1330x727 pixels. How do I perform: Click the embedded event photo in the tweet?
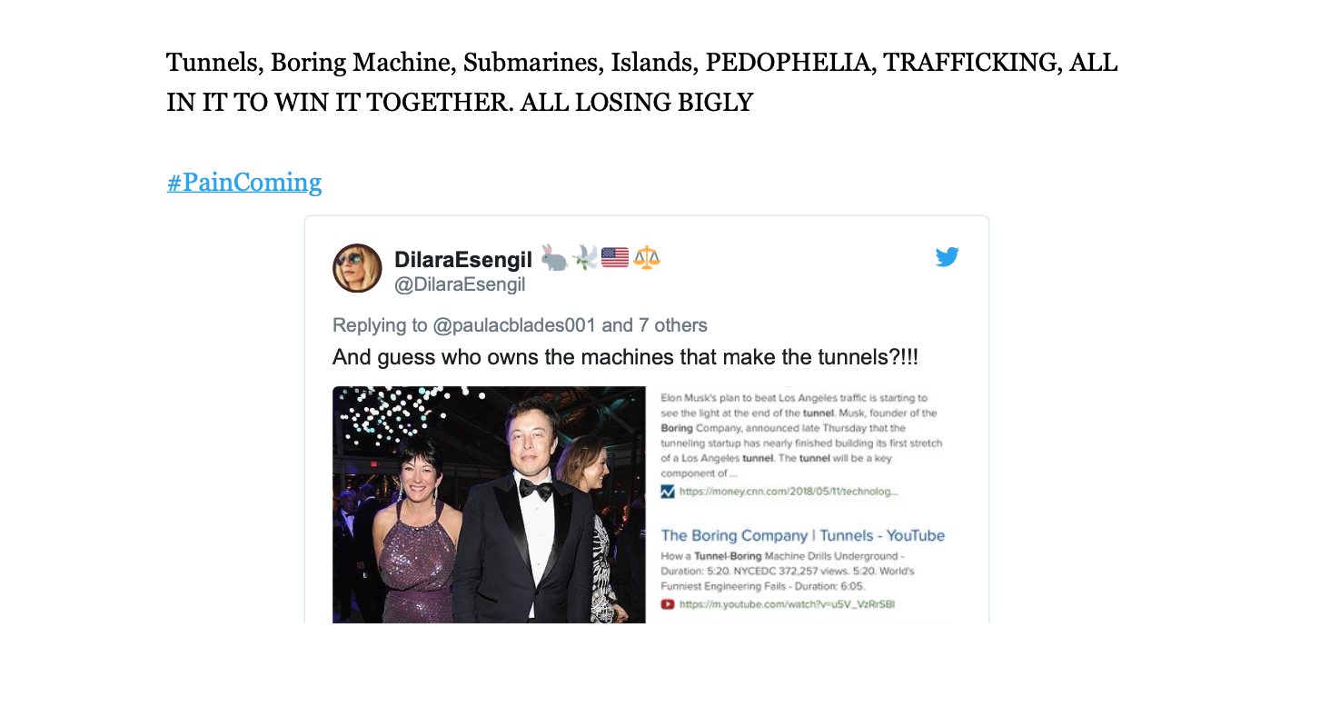(x=489, y=504)
